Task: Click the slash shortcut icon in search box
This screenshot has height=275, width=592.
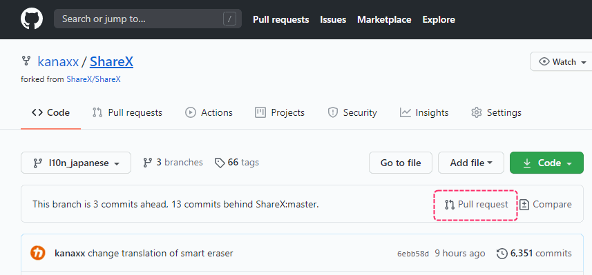Action: [229, 19]
